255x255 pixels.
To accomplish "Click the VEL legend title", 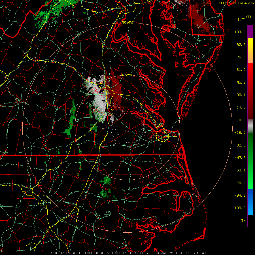I will click(249, 17).
